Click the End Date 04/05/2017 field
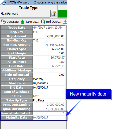The width and height of the screenshot is (115, 129). 49,88
